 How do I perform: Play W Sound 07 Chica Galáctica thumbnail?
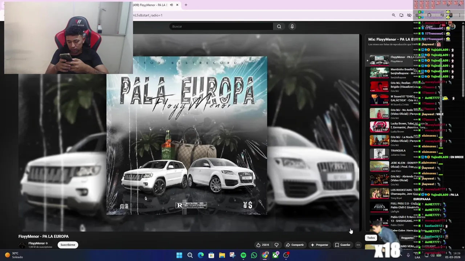[x=379, y=100]
